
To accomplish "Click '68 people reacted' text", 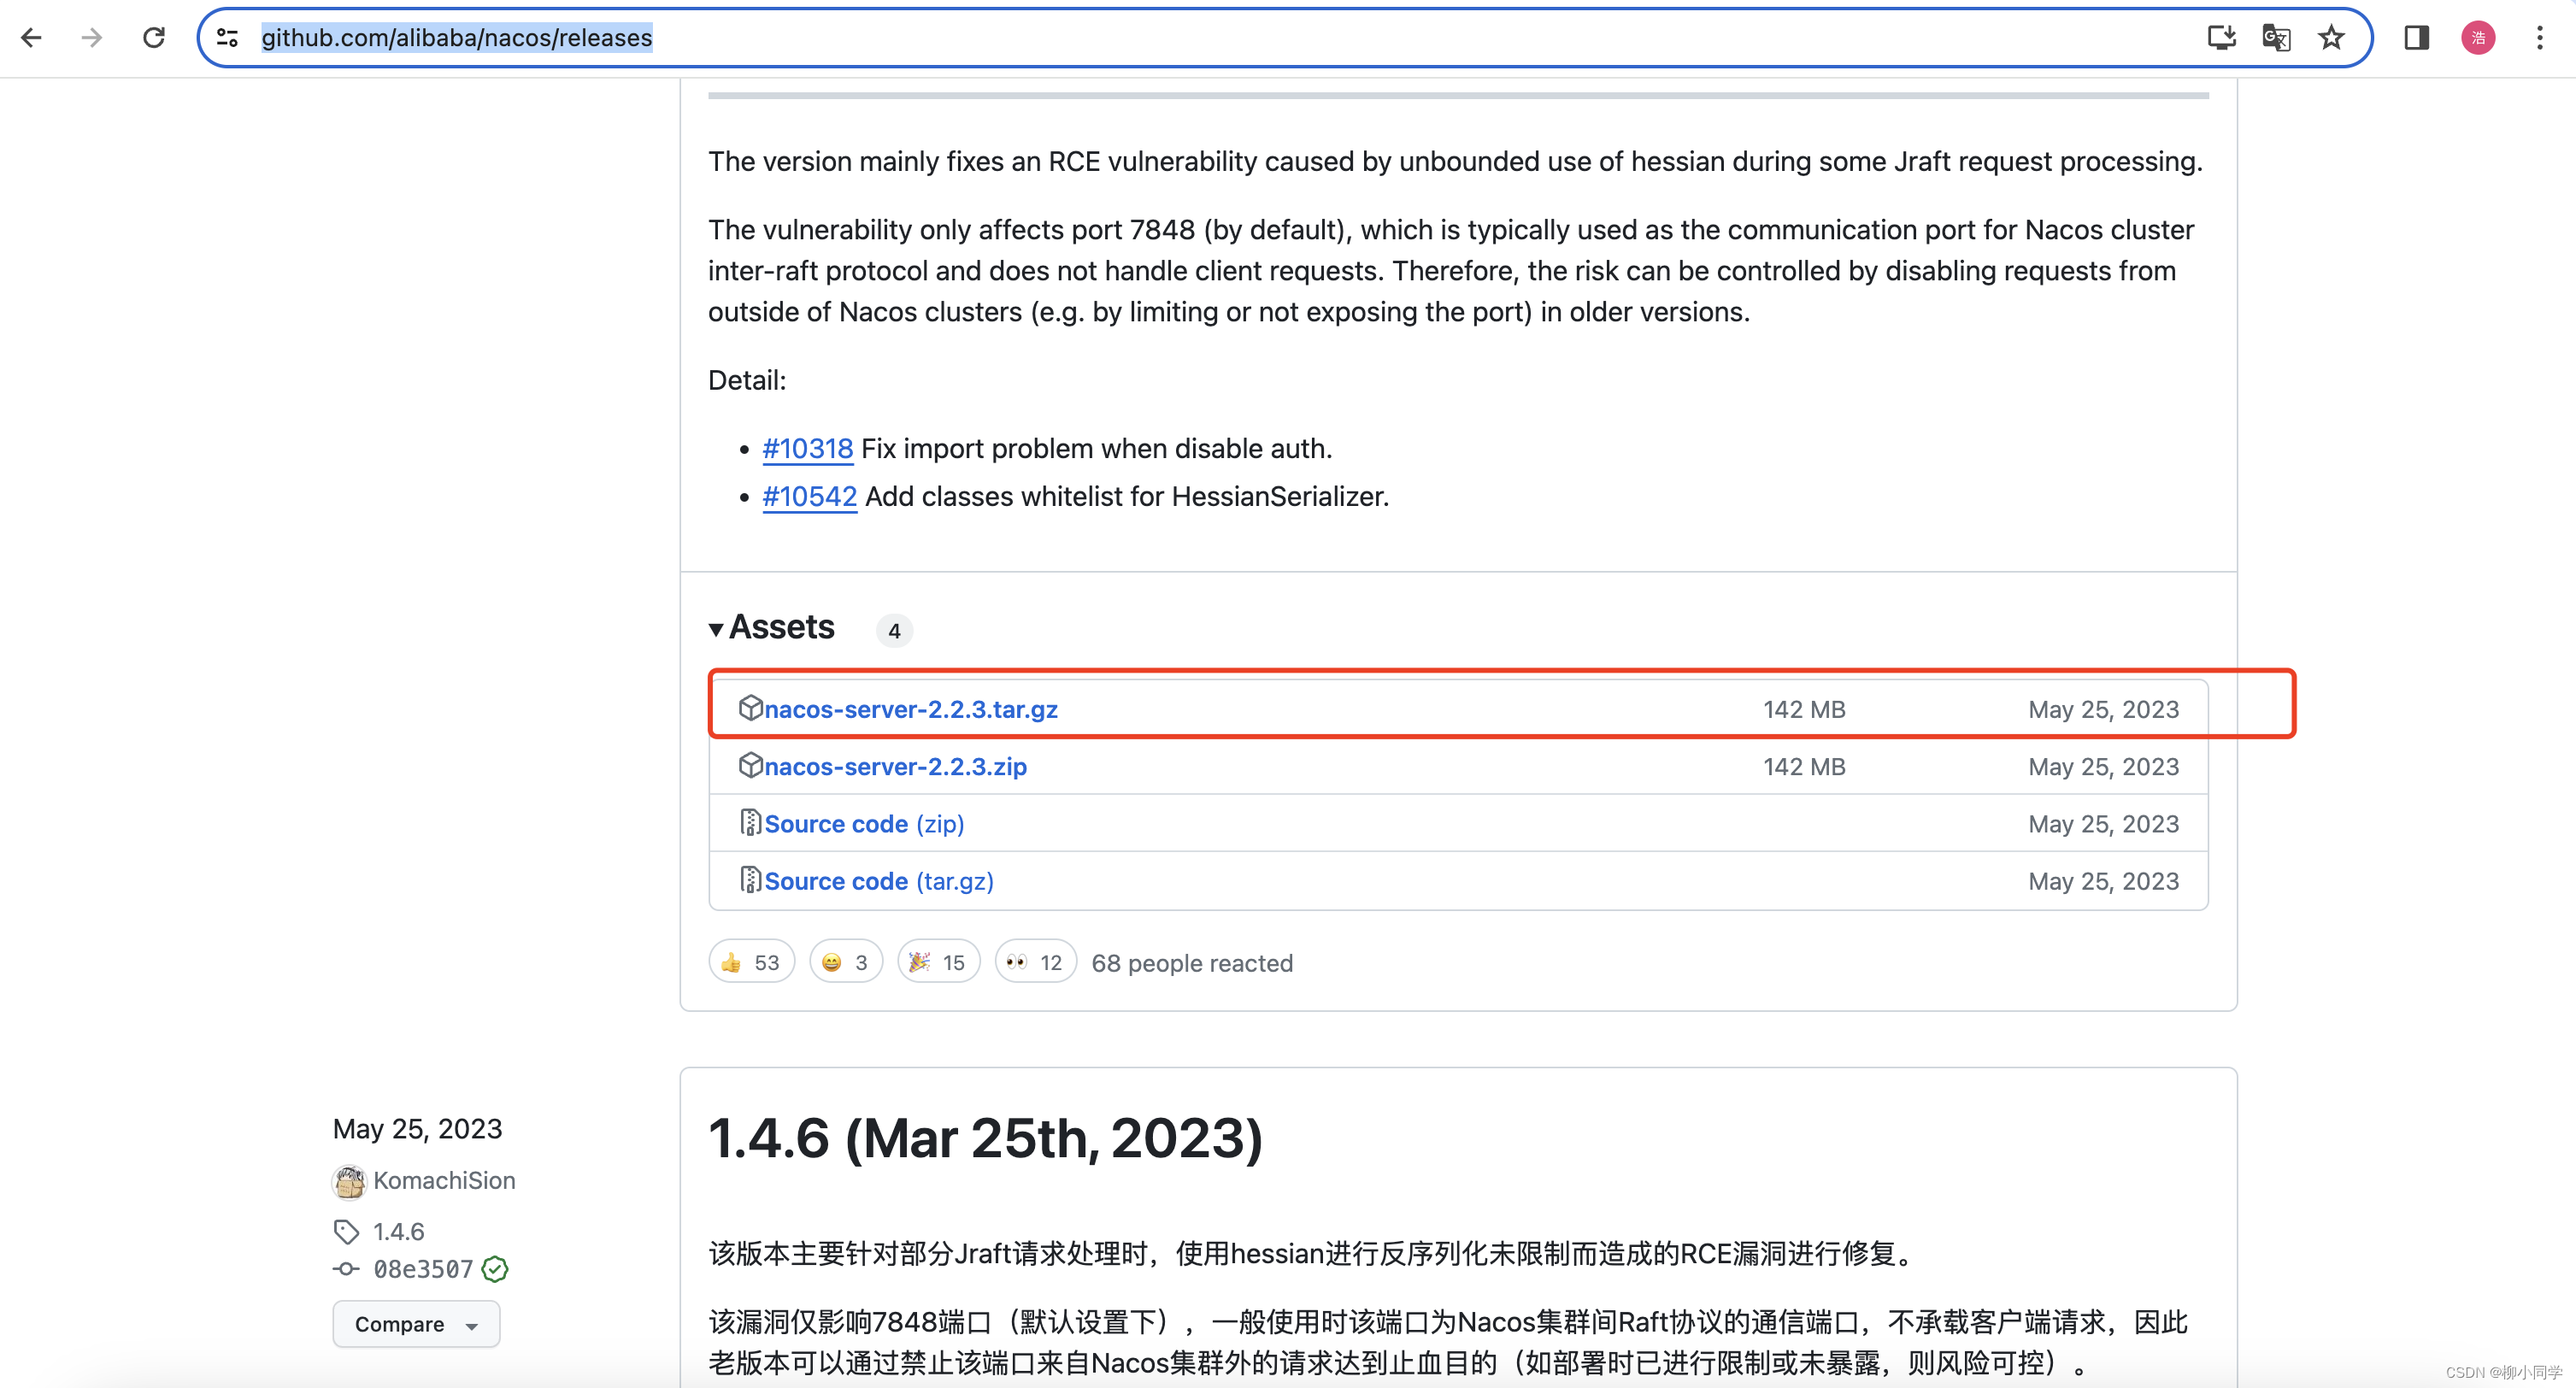I will (1192, 963).
